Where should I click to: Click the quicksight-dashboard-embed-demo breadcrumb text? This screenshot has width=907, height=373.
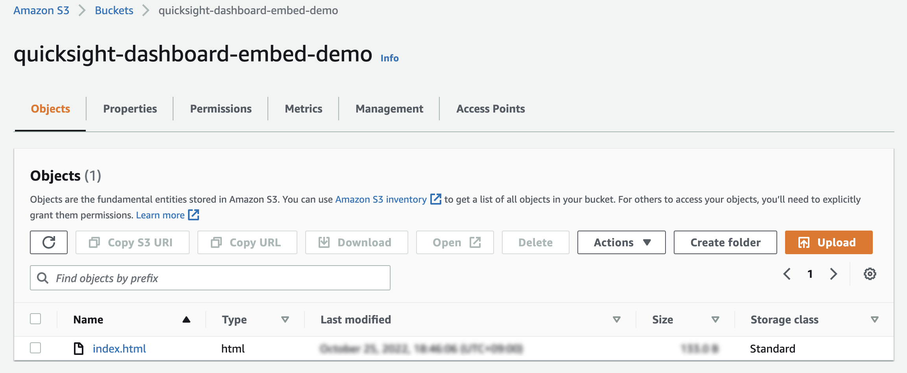(x=248, y=10)
